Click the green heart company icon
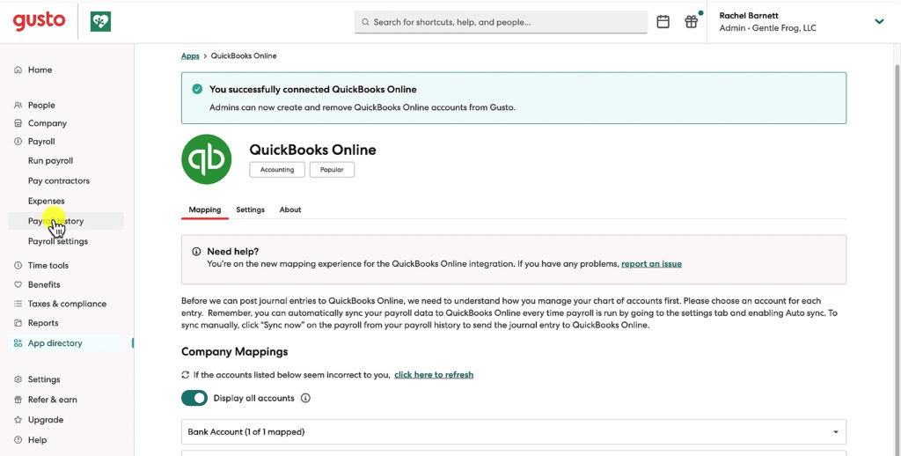This screenshot has height=456, width=901. click(100, 22)
